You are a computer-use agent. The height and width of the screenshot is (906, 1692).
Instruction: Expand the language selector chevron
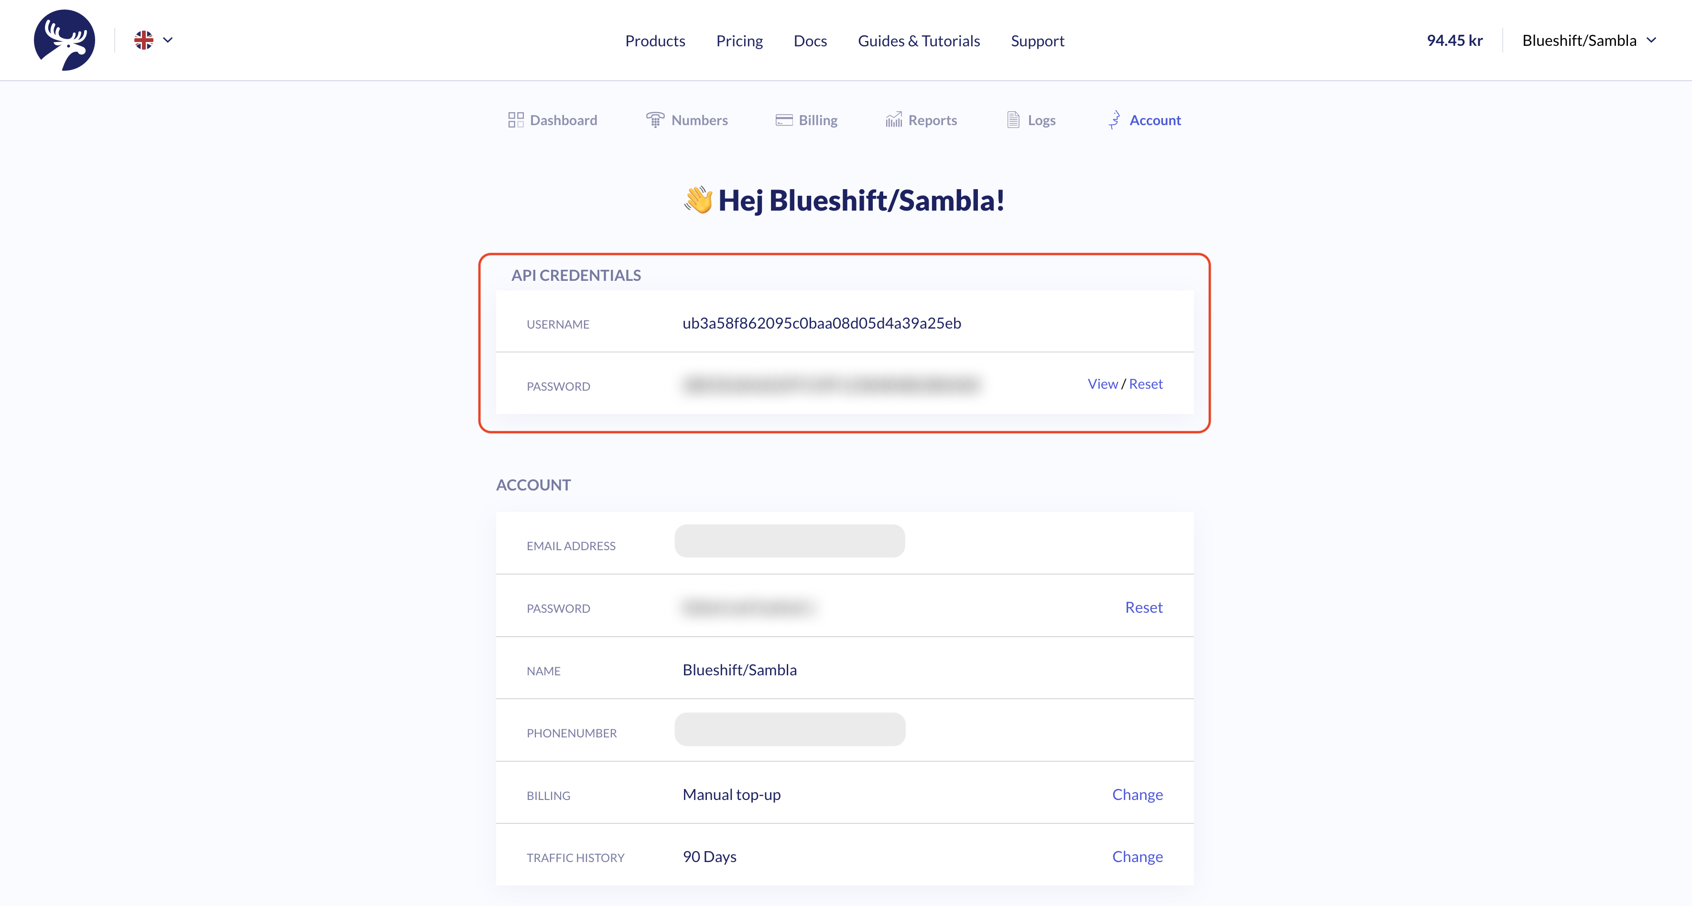click(167, 40)
